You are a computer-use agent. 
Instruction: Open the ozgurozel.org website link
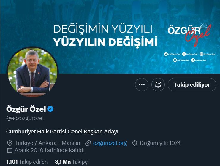pyautogui.click(x=110, y=143)
